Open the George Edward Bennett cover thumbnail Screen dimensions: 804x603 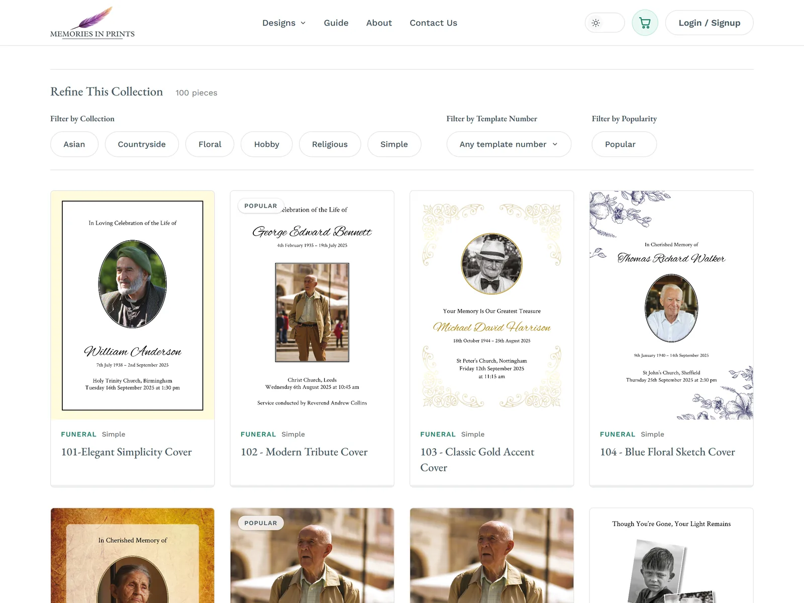pos(312,305)
